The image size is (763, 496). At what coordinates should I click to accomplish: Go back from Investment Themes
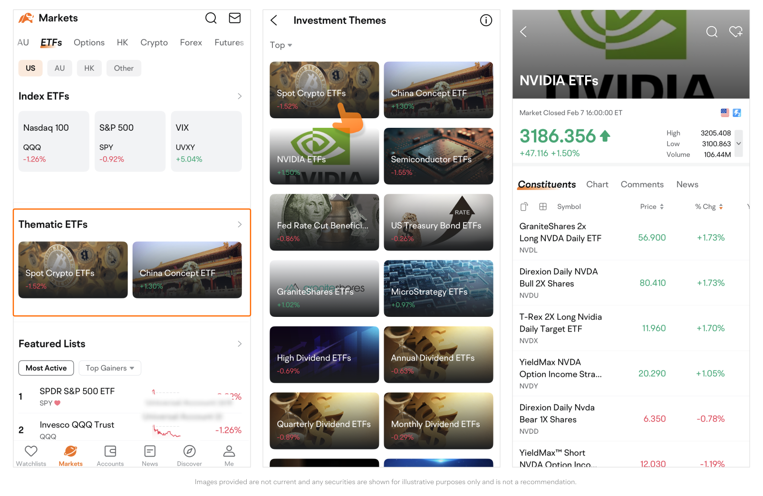[274, 20]
